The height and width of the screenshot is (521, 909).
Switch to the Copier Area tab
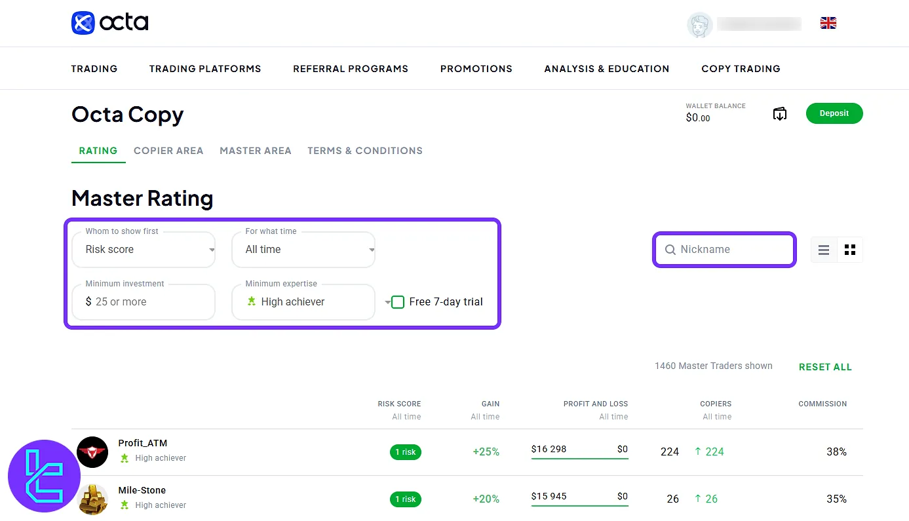[x=168, y=151]
